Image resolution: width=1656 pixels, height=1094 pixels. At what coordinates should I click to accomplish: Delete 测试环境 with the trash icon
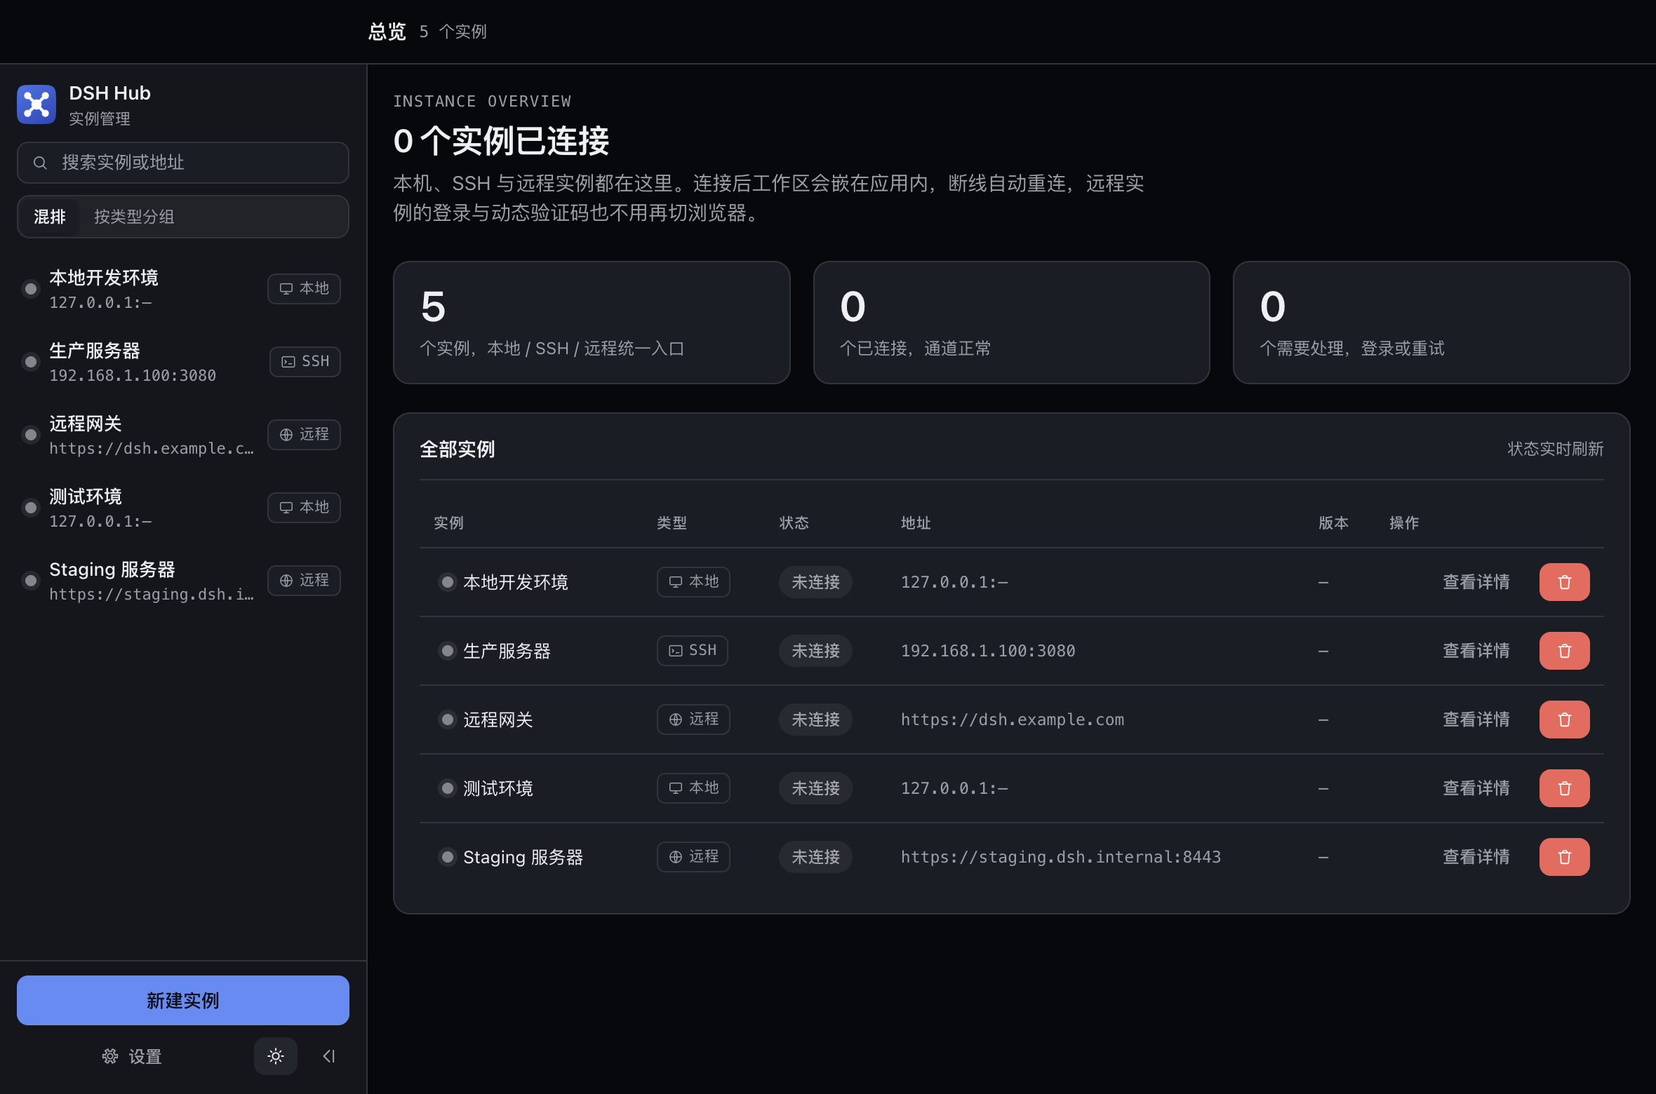pos(1565,788)
